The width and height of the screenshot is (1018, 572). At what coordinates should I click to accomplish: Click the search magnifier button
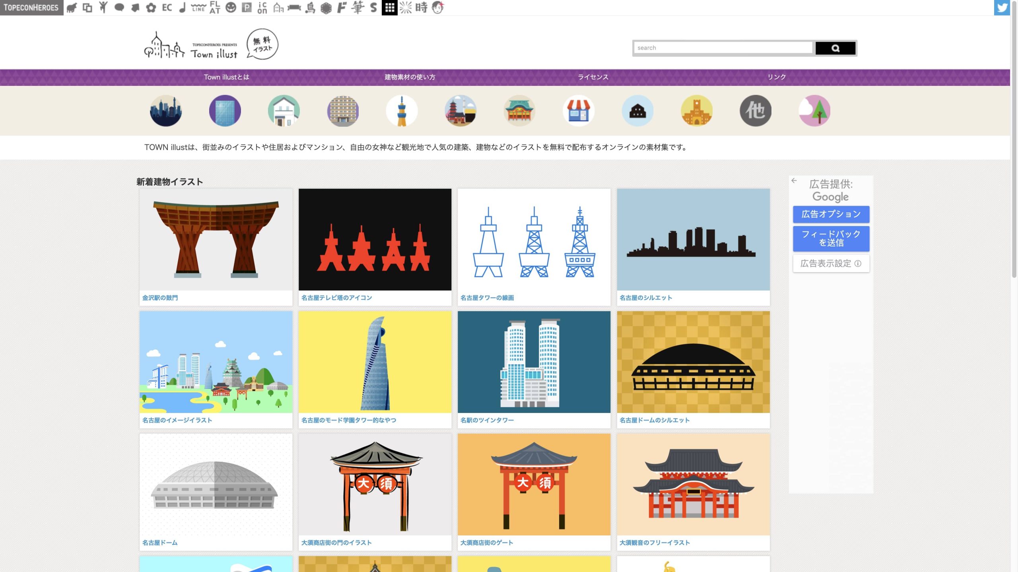[835, 48]
